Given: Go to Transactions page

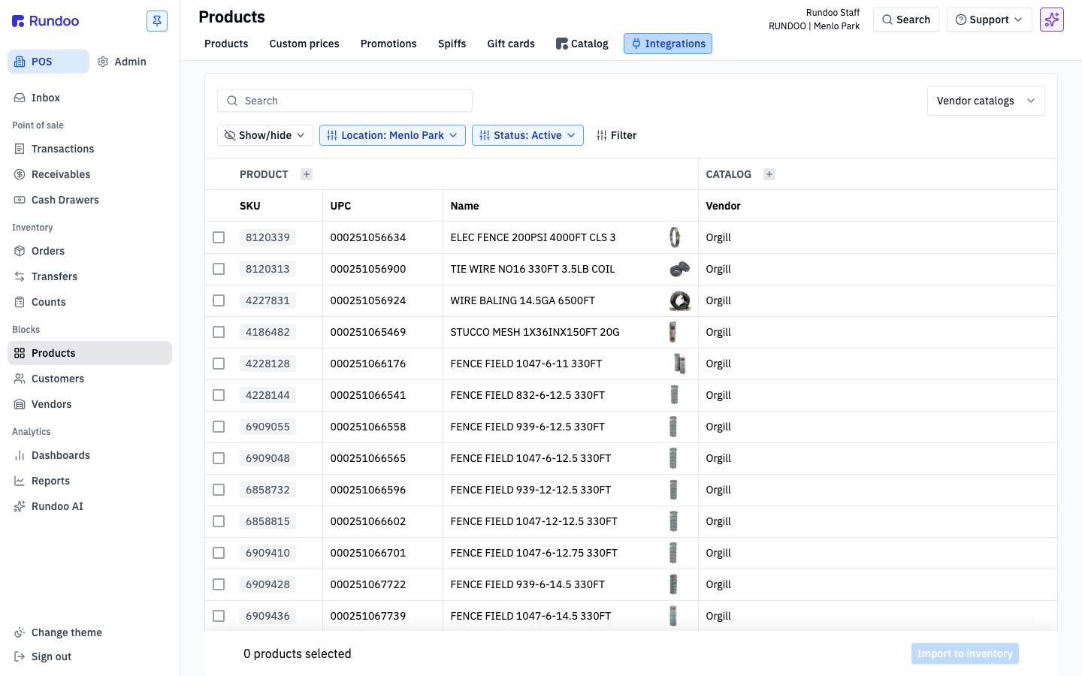Looking at the screenshot, I should [x=89, y=149].
